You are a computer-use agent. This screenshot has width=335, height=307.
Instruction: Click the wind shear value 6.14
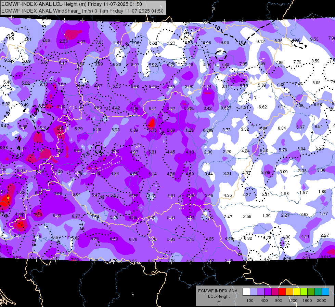tap(153, 174)
